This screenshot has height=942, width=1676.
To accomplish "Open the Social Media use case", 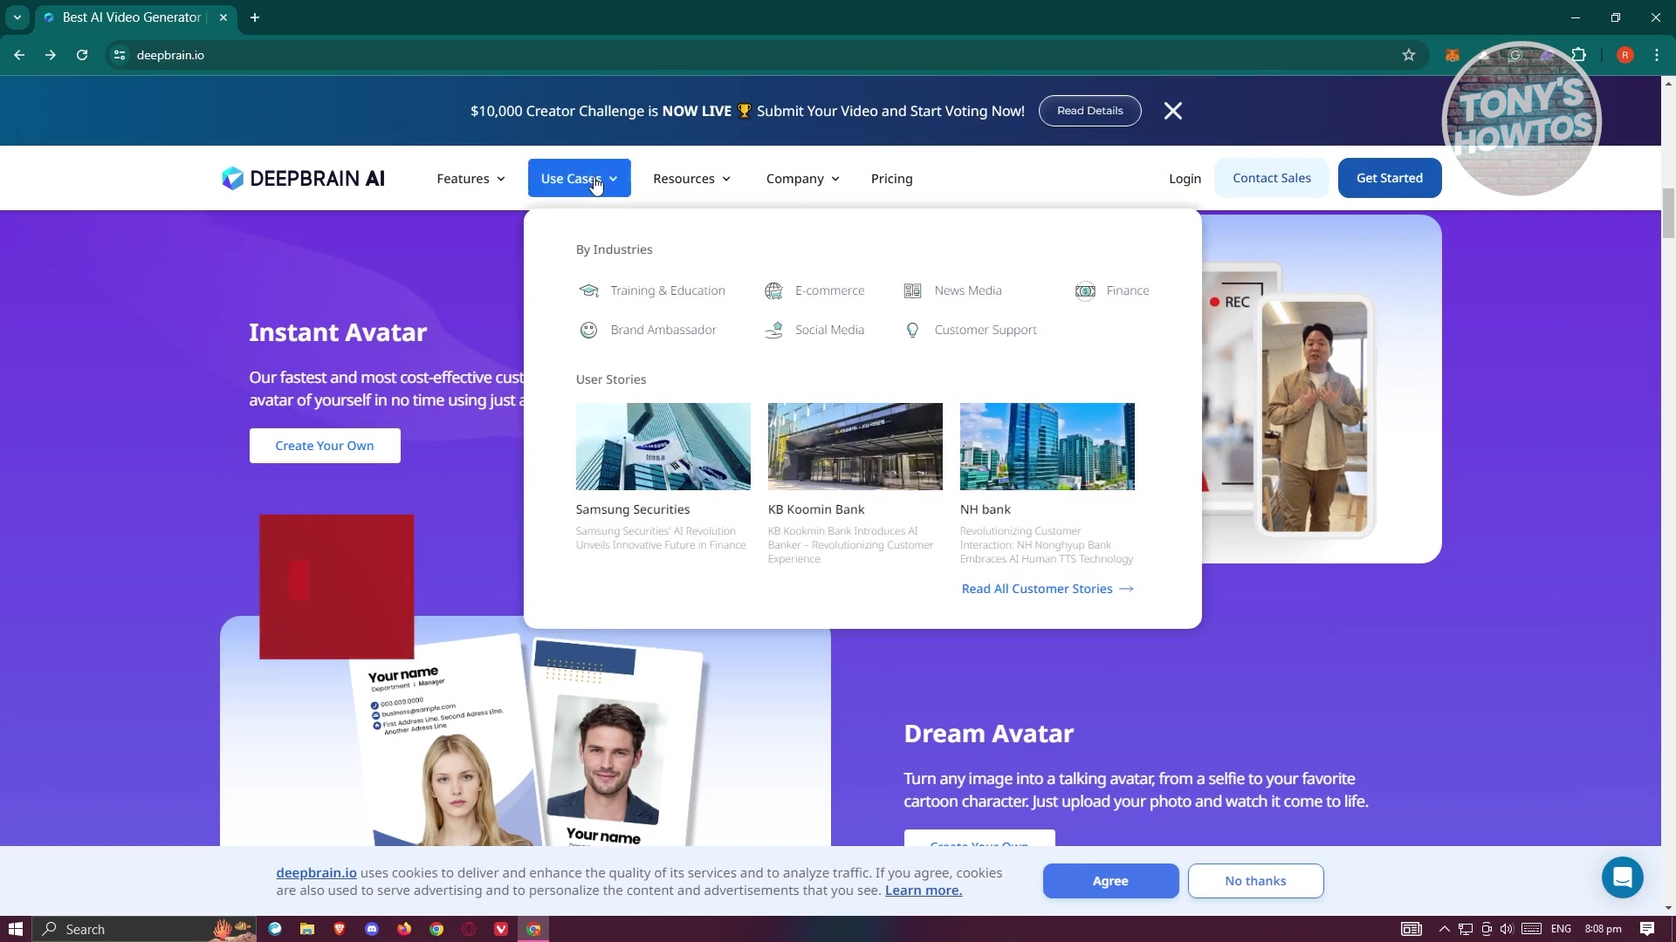I will click(829, 330).
